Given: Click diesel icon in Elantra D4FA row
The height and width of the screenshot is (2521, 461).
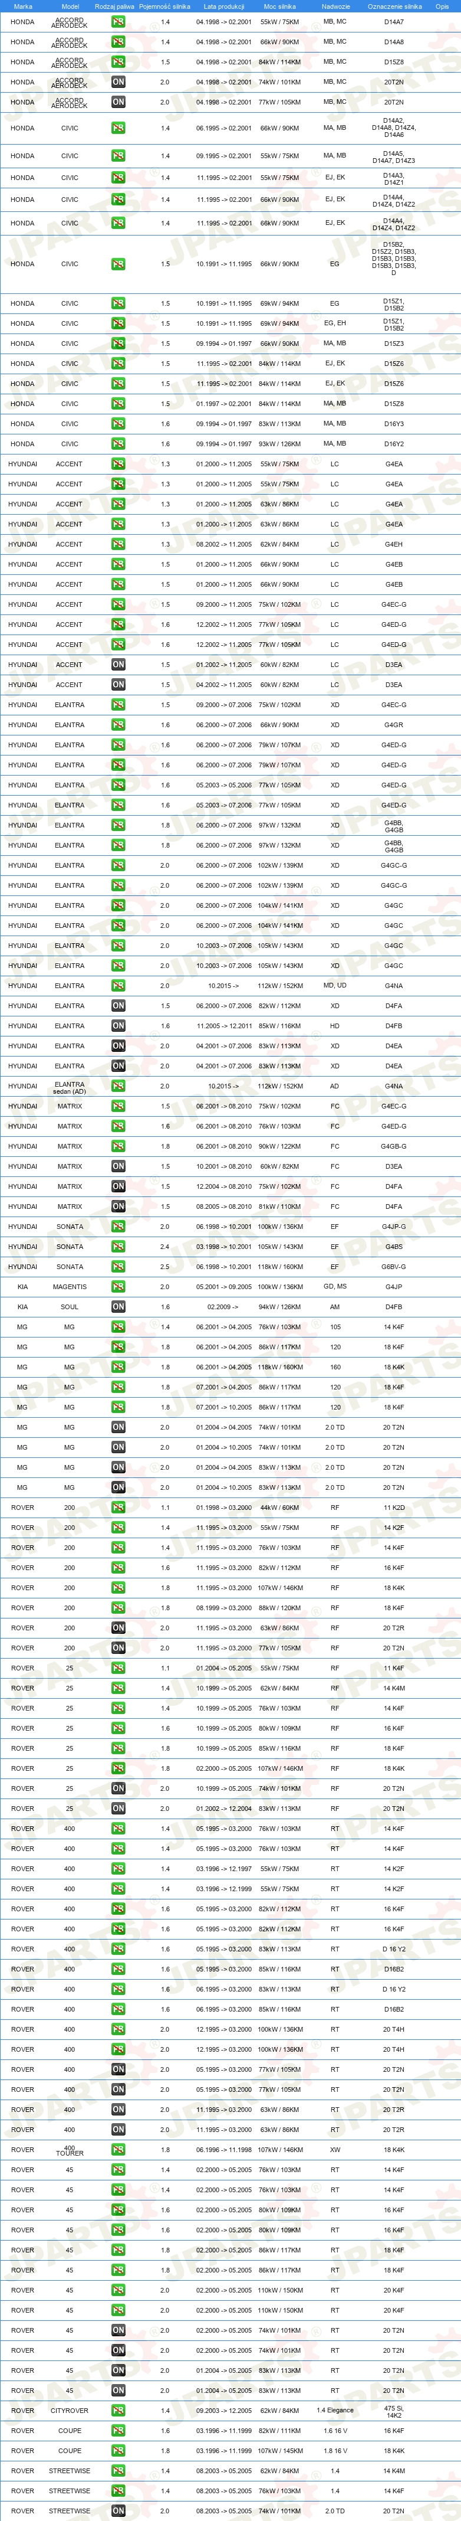Looking at the screenshot, I should (118, 1006).
